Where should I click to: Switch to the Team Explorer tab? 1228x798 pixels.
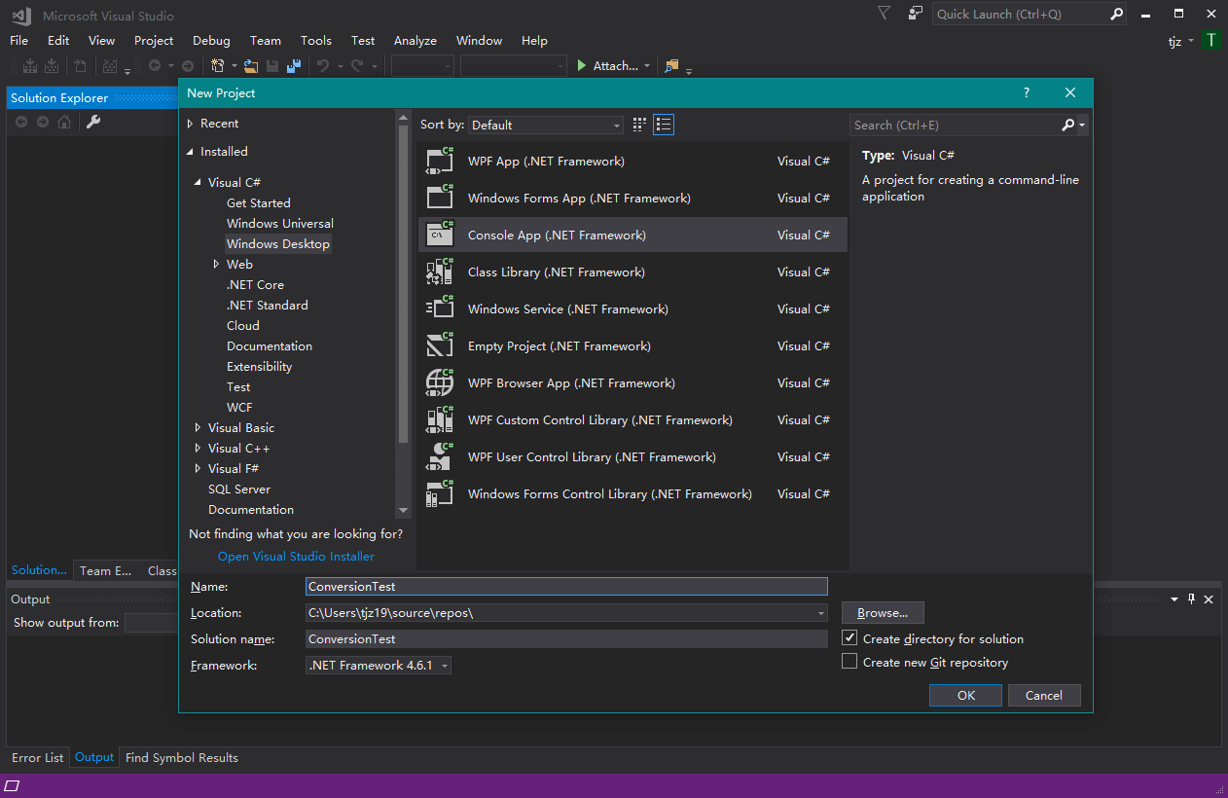click(x=105, y=570)
